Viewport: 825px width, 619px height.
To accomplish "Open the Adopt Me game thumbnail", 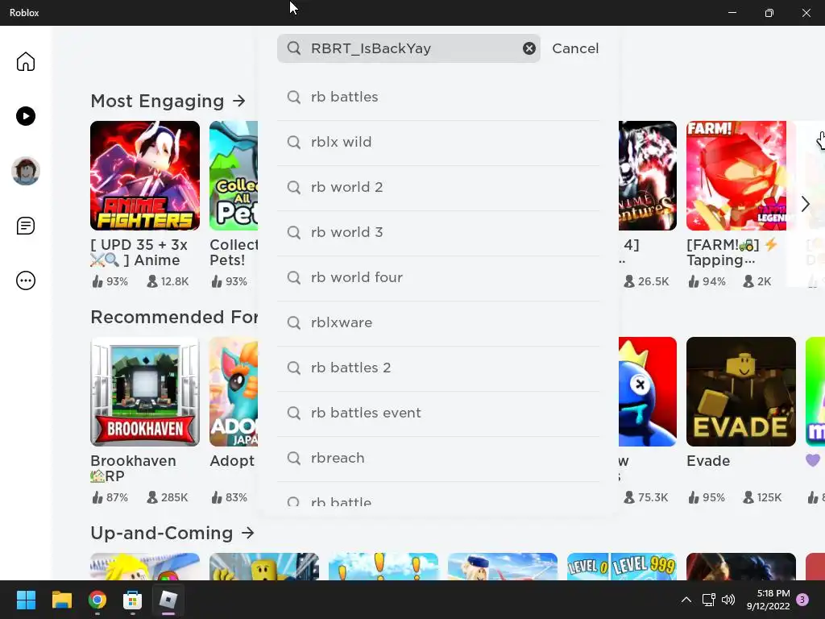I will pos(234,392).
